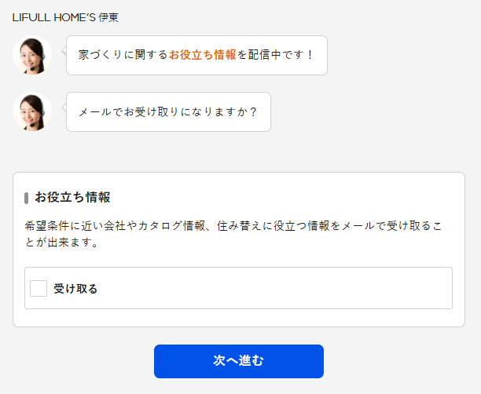
Task: Click the headset microphone on second avatar
Action: [x=33, y=126]
